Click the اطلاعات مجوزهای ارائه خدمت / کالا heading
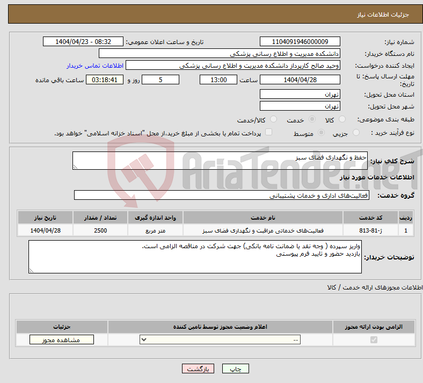The width and height of the screenshot is (423, 383). point(375,287)
